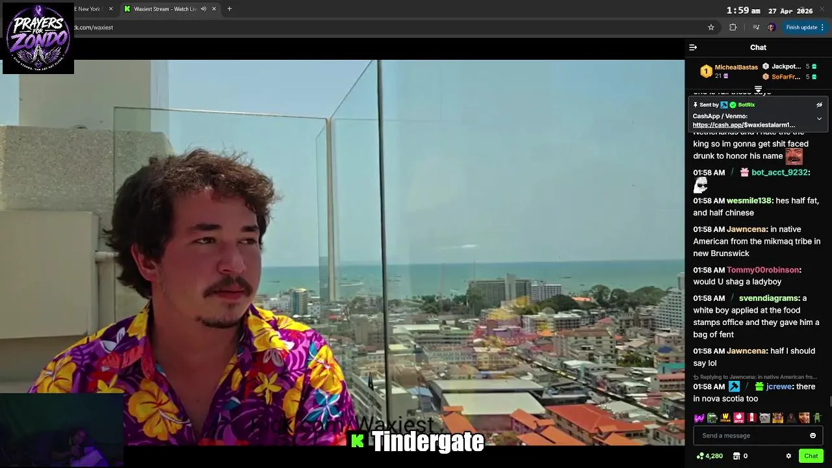
Task: Click the address bar URL
Action: point(94,27)
